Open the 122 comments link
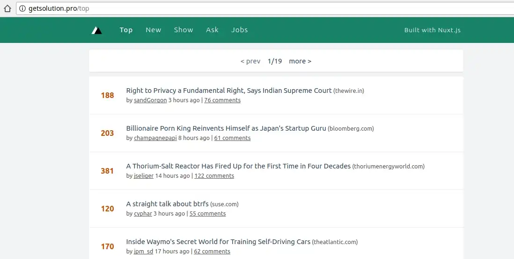The image size is (514, 259). [x=214, y=176]
